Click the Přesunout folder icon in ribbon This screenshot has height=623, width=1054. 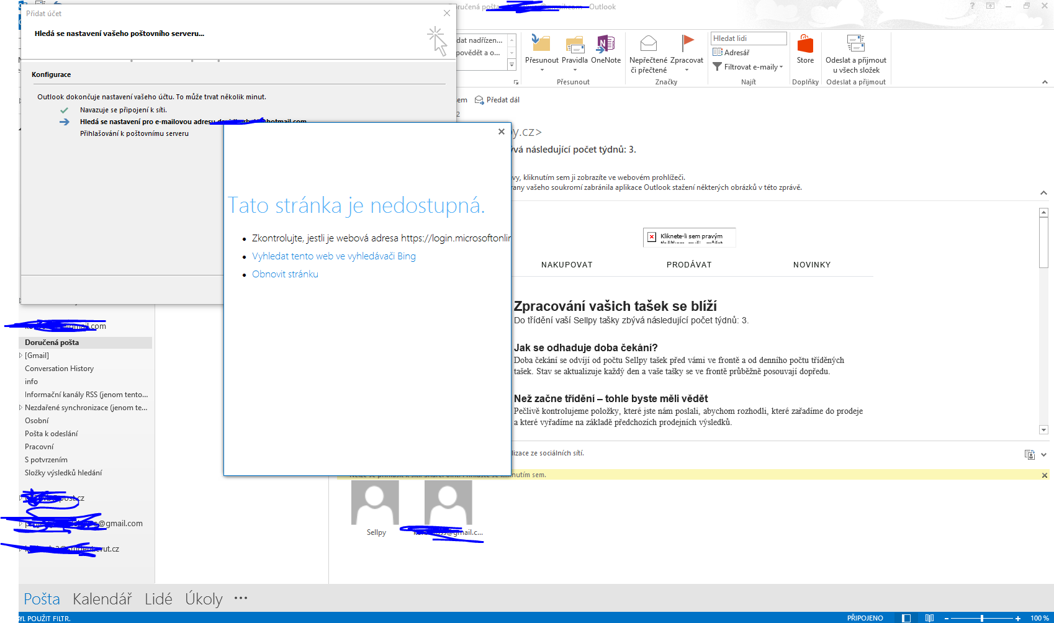coord(541,43)
